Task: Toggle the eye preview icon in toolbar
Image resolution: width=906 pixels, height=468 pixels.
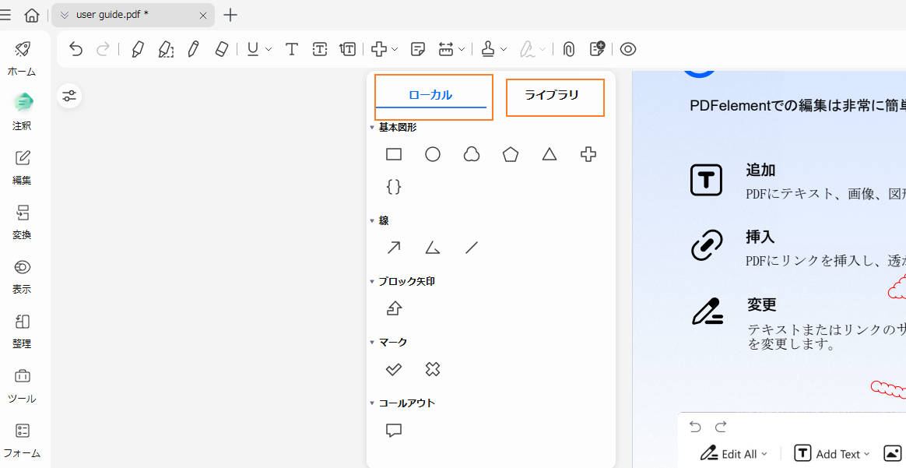Action: click(628, 49)
